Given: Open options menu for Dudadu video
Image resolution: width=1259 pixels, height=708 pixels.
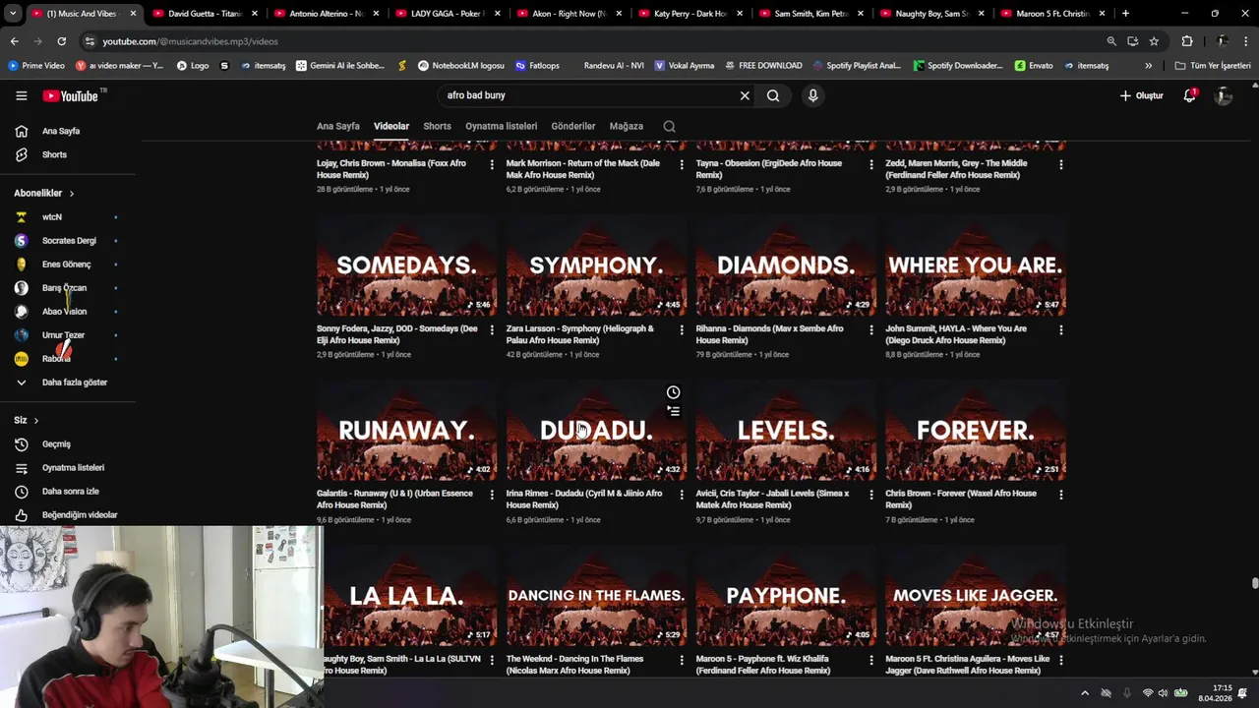Looking at the screenshot, I should (x=682, y=495).
